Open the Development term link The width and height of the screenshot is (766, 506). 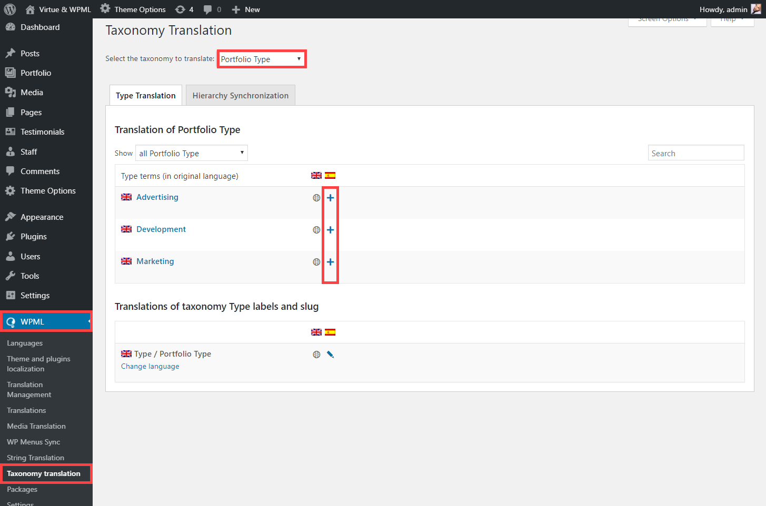(161, 229)
